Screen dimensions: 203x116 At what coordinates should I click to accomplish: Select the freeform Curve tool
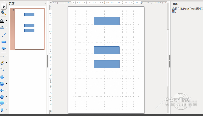2,63
